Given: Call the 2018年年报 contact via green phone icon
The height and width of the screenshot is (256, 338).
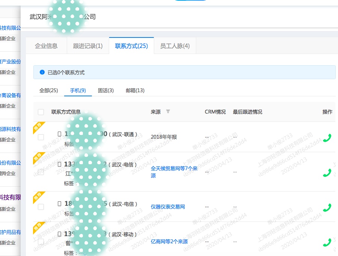Looking at the screenshot, I should [x=327, y=137].
